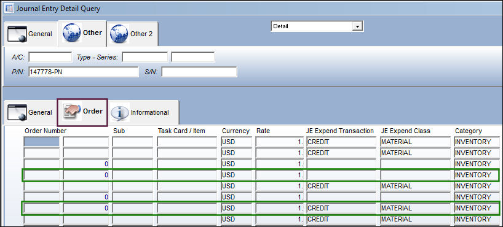Click the Task Card / Item column header
This screenshot has height=227, width=503.
181,131
